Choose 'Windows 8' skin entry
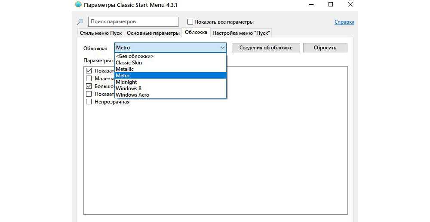This screenshot has width=430, height=222. (129, 88)
